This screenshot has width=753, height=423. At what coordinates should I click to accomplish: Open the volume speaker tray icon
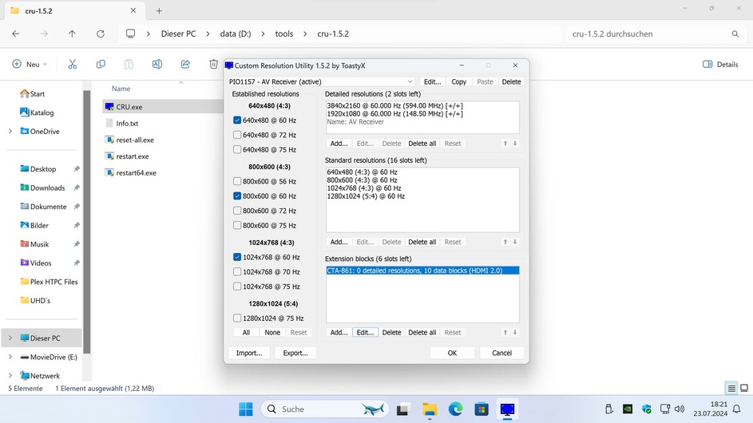[680, 409]
